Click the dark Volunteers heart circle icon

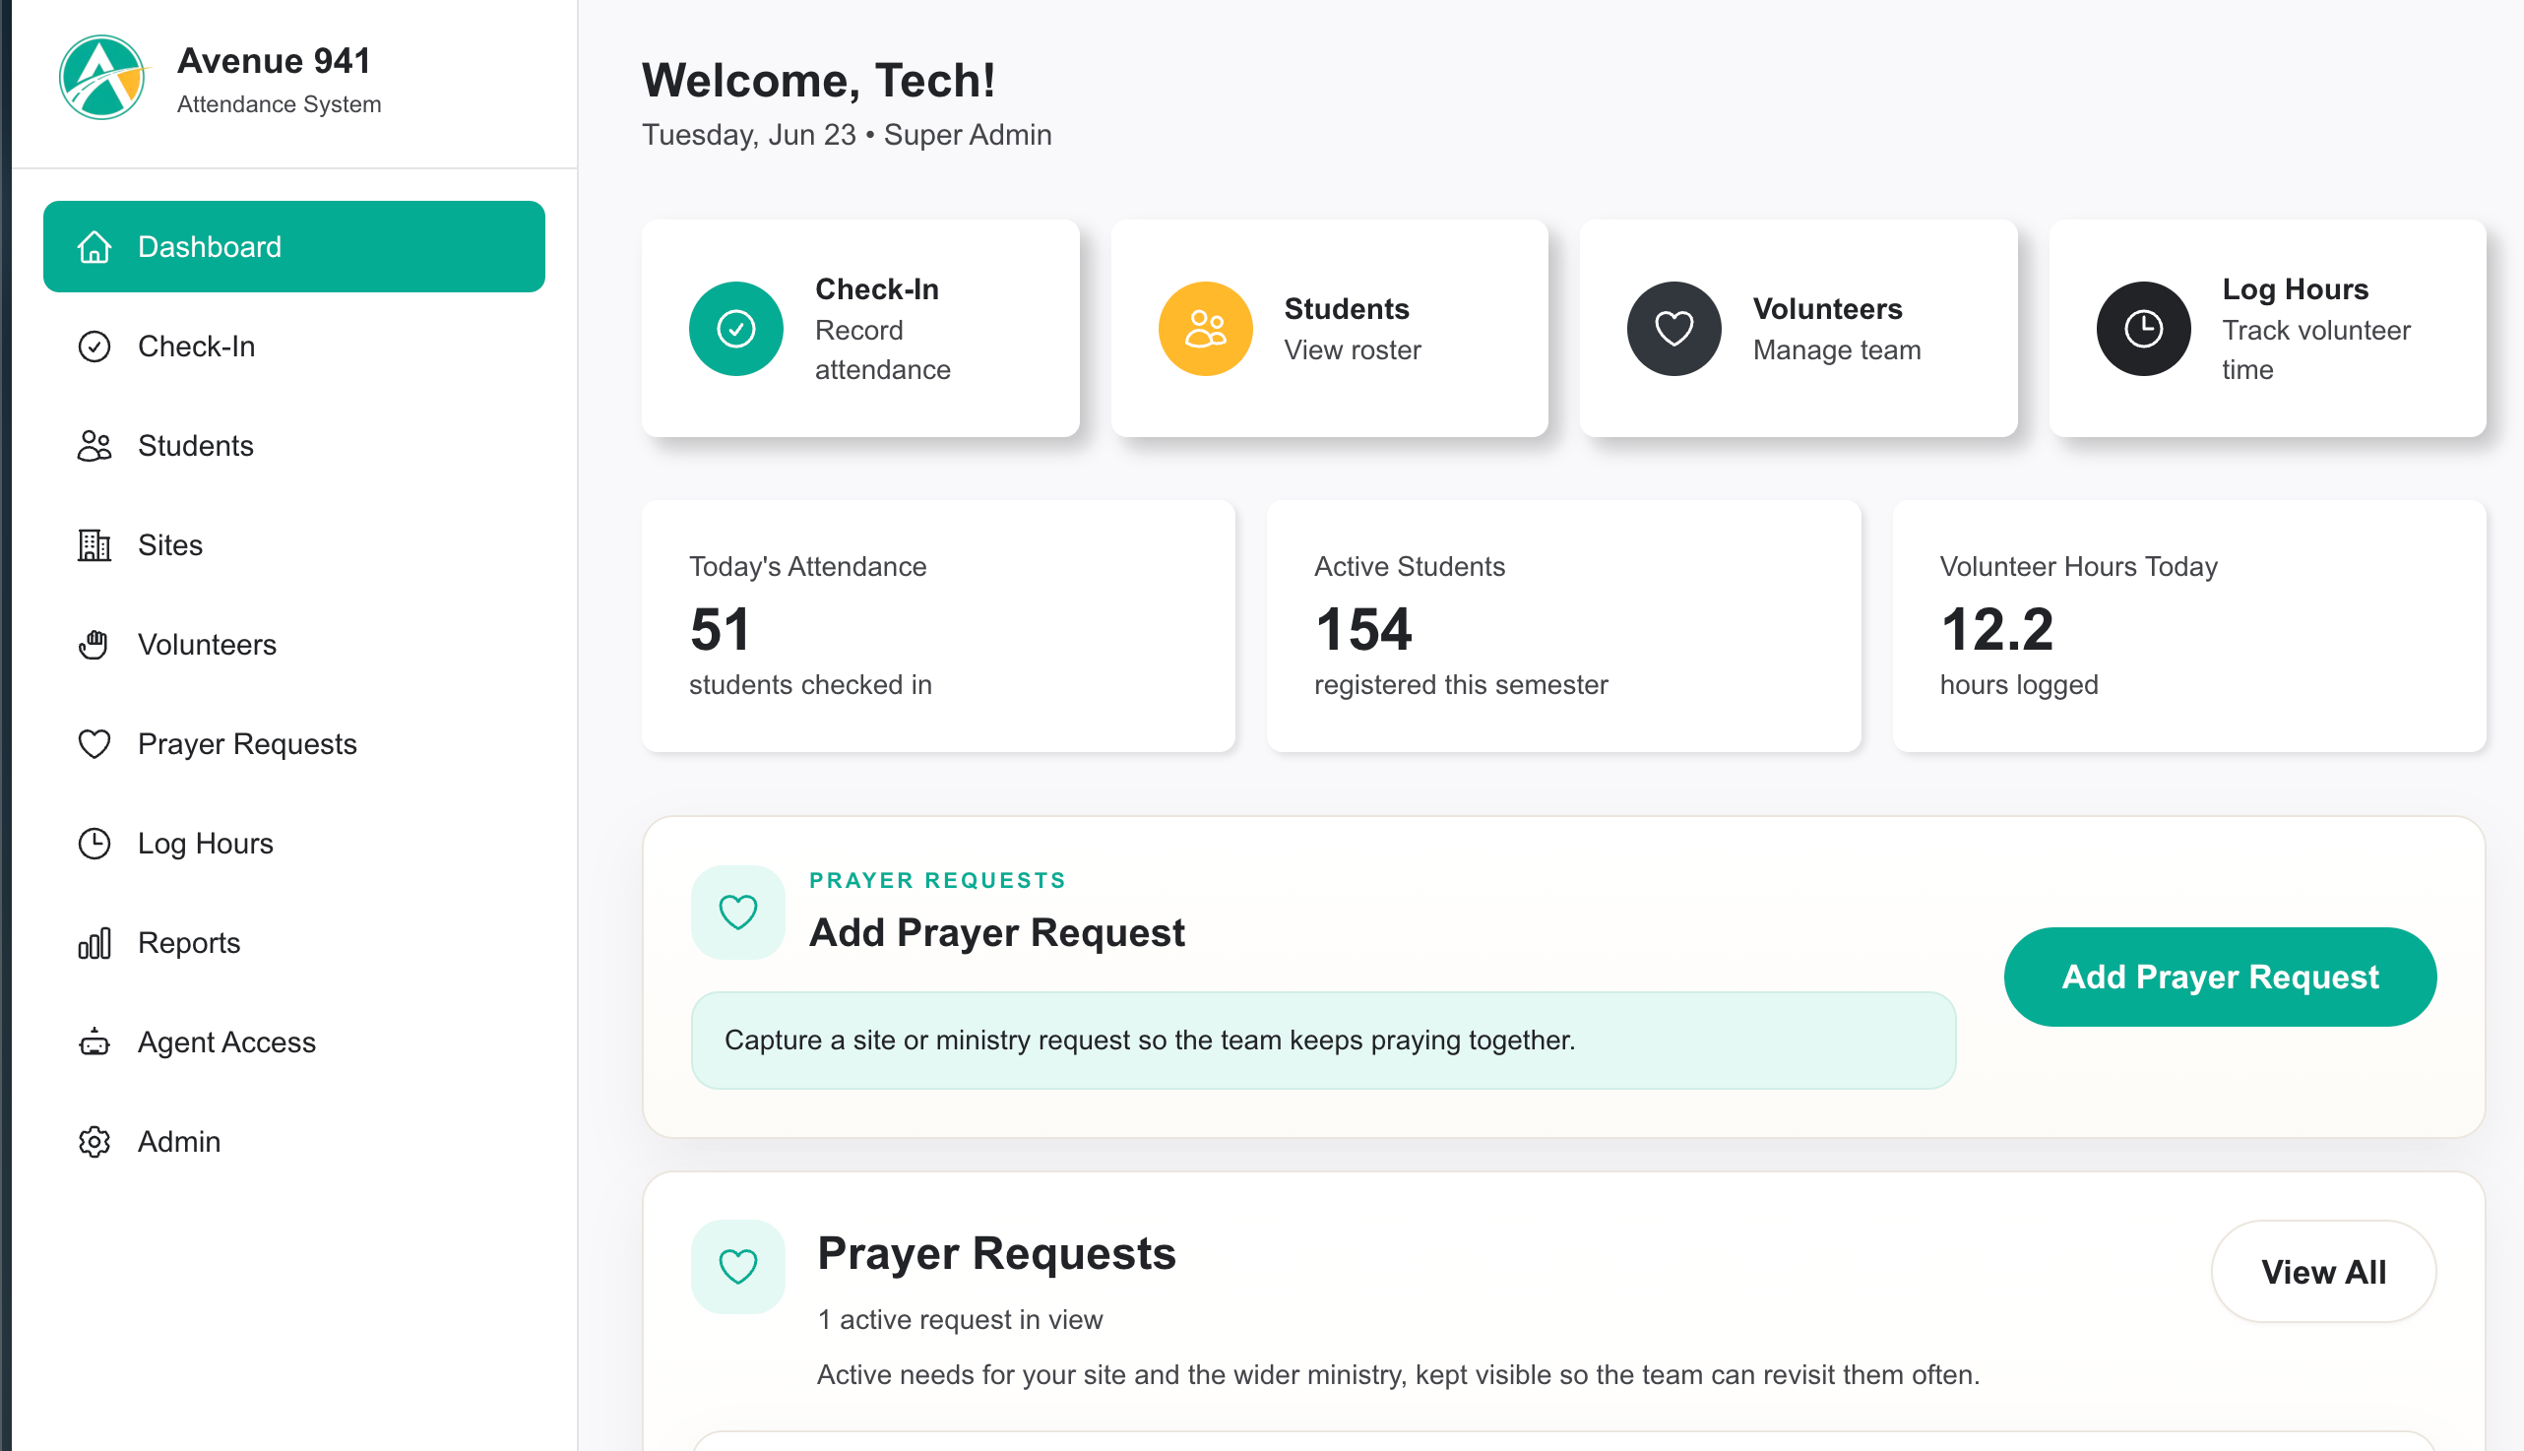click(x=1673, y=329)
